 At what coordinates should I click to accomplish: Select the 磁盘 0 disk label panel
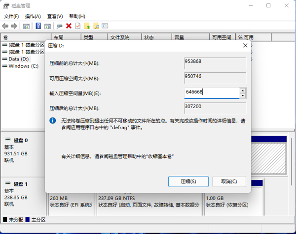click(23, 155)
